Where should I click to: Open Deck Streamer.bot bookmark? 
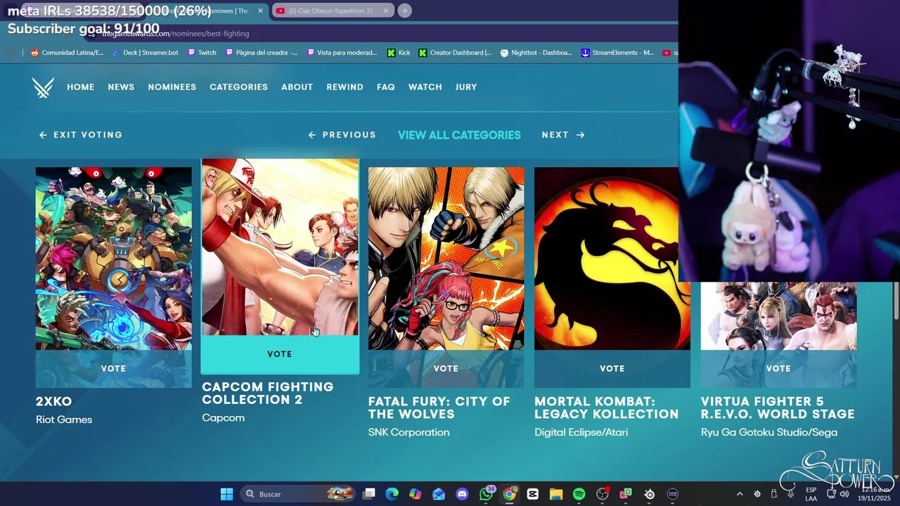(146, 53)
